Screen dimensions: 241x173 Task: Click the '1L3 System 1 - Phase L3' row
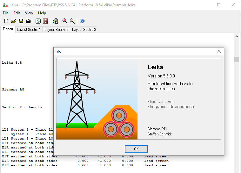[x=27, y=139]
